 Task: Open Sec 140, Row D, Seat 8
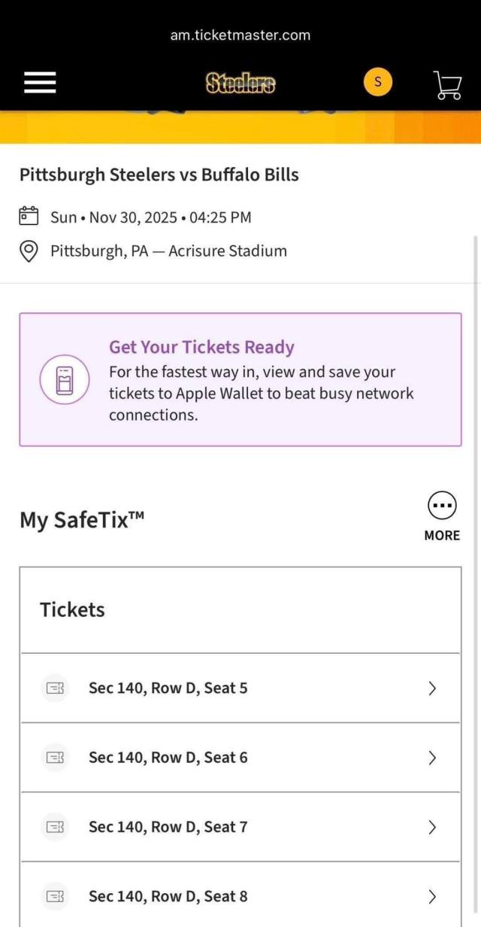coord(168,896)
